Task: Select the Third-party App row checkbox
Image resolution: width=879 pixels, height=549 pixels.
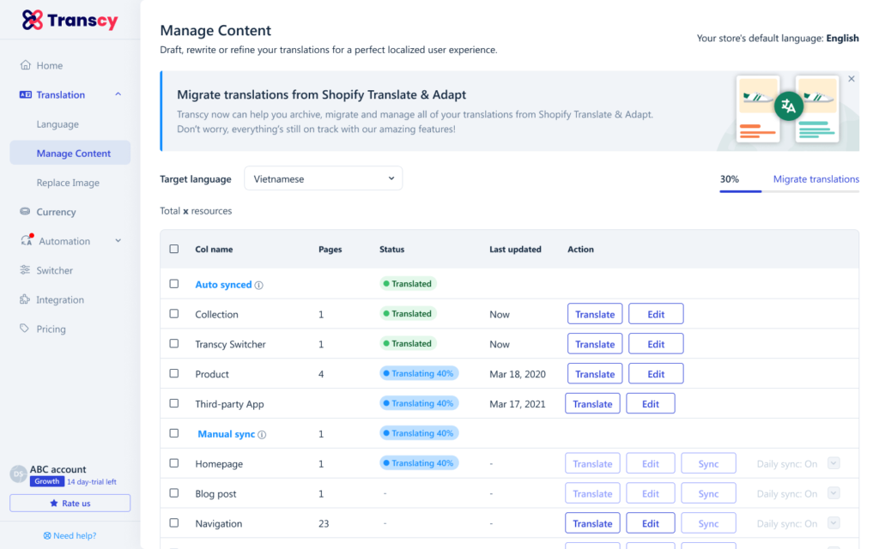Action: pyautogui.click(x=174, y=403)
